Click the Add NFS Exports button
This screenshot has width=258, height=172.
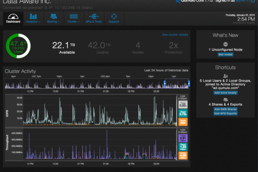click(x=225, y=114)
